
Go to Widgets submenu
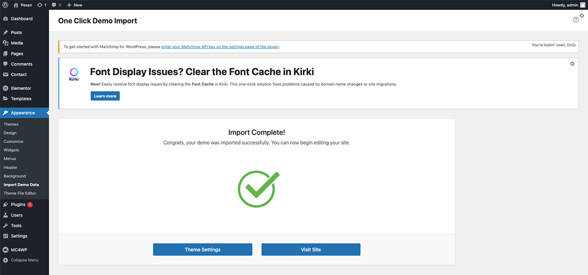11,150
